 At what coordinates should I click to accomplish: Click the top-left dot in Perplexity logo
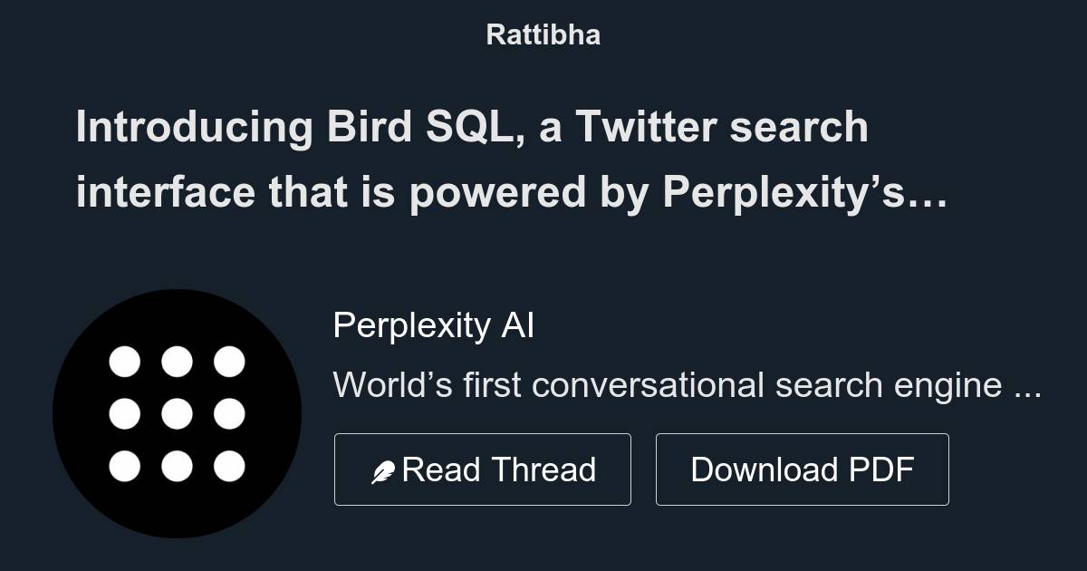point(125,362)
